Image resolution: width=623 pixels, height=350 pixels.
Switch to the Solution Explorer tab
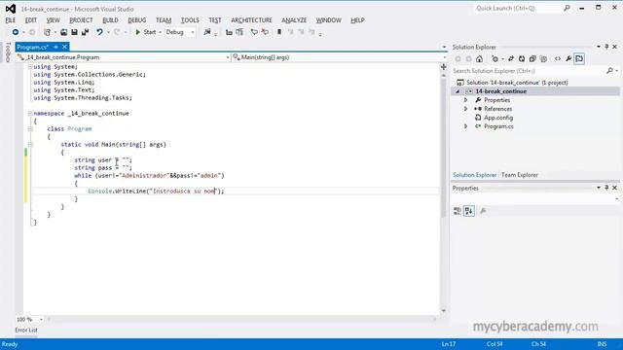[x=475, y=175]
